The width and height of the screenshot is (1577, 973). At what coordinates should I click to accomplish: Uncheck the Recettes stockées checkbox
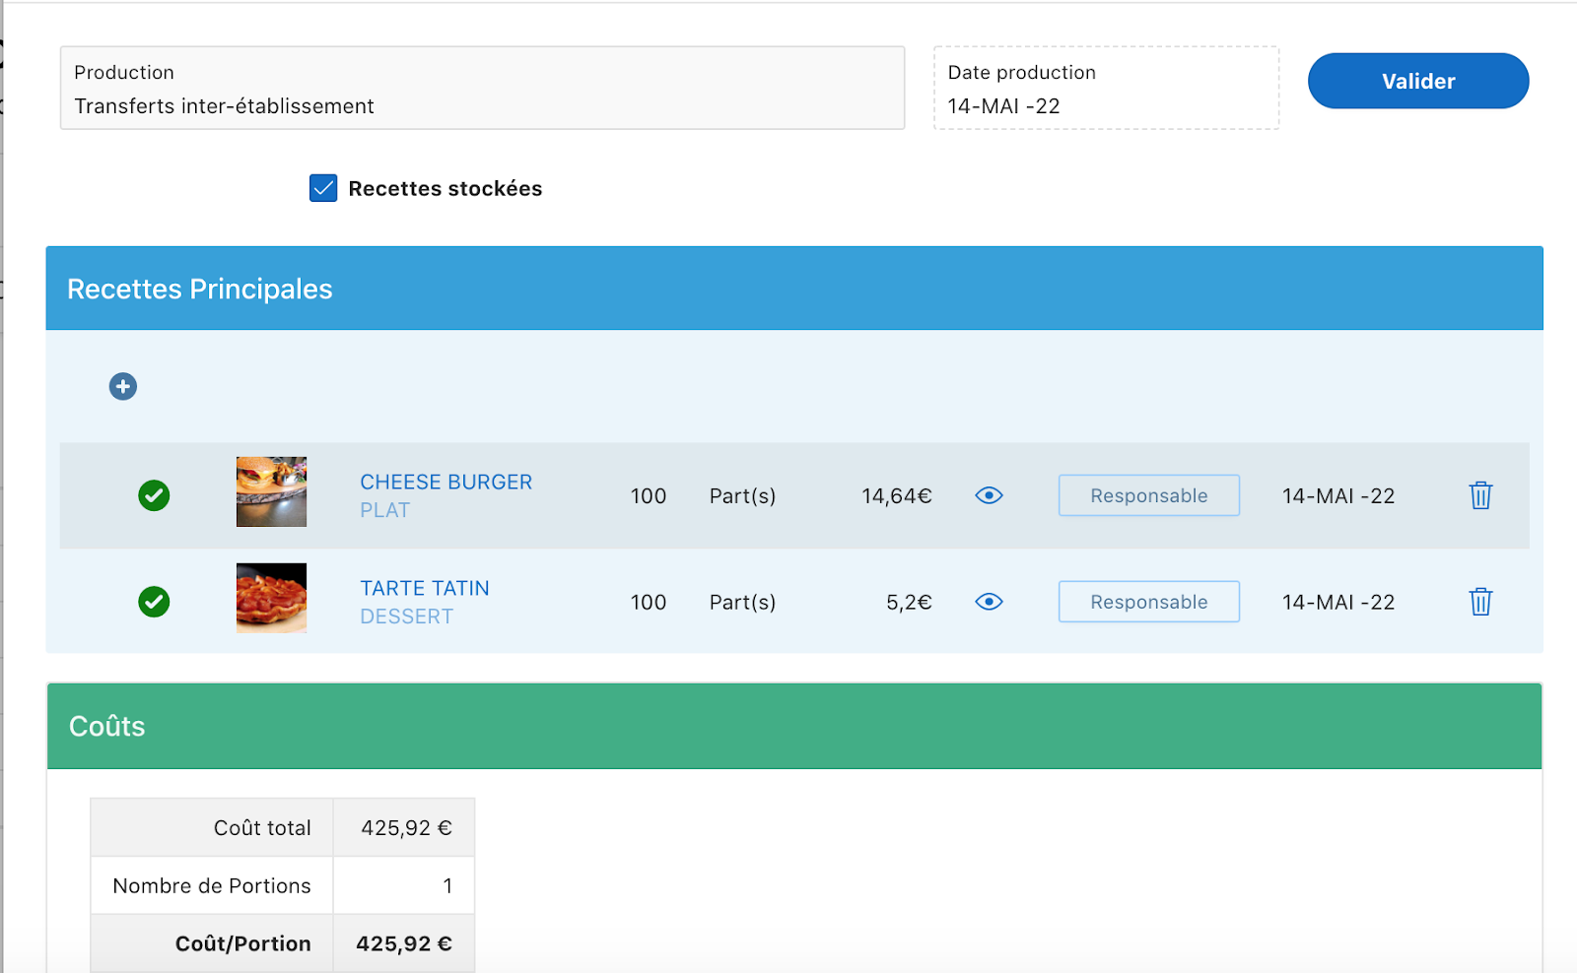323,188
